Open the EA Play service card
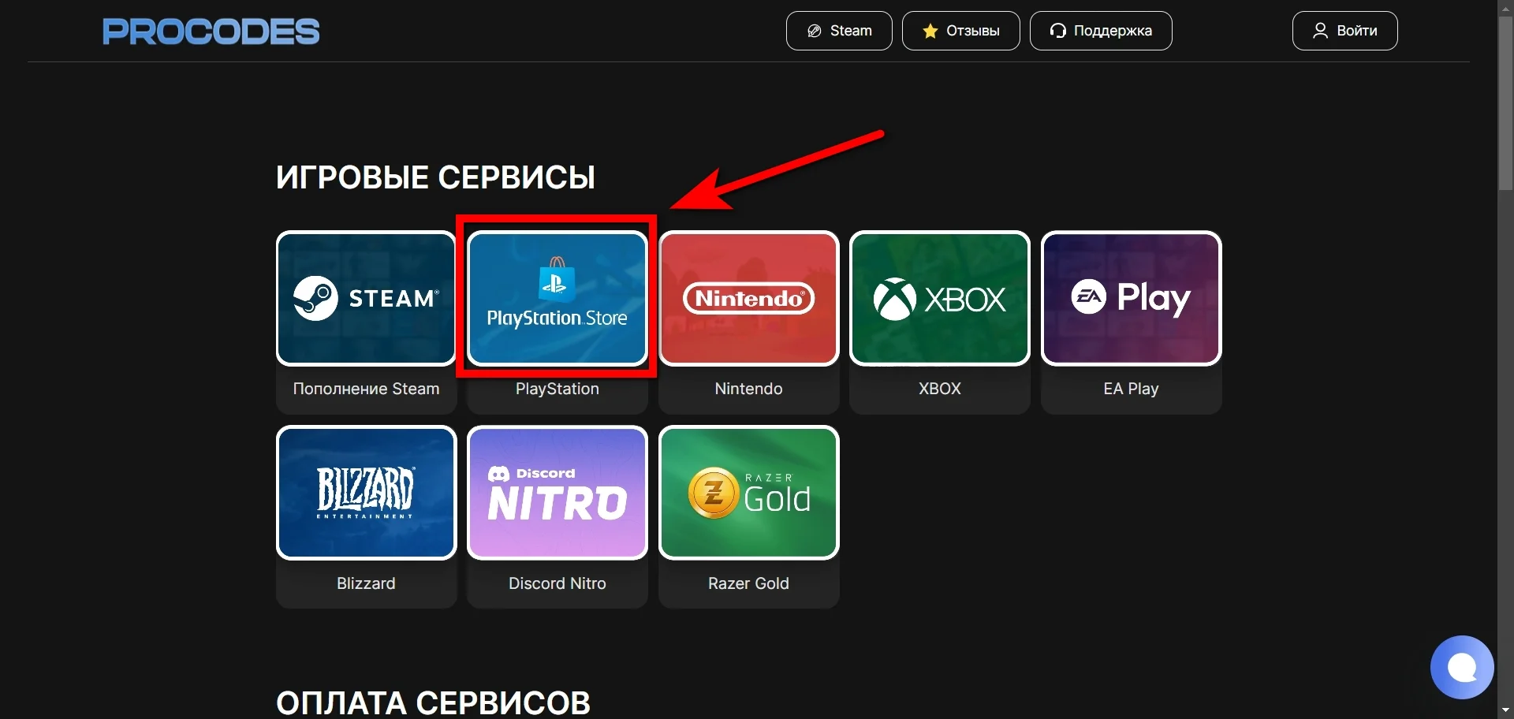This screenshot has height=719, width=1514. click(x=1132, y=298)
